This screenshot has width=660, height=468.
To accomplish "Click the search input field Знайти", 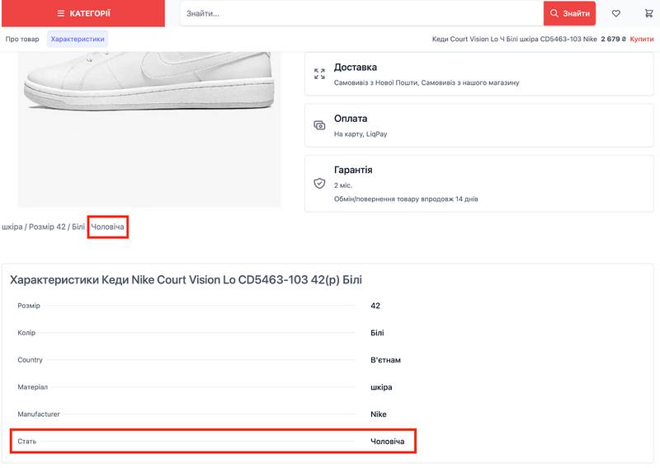I will [361, 13].
